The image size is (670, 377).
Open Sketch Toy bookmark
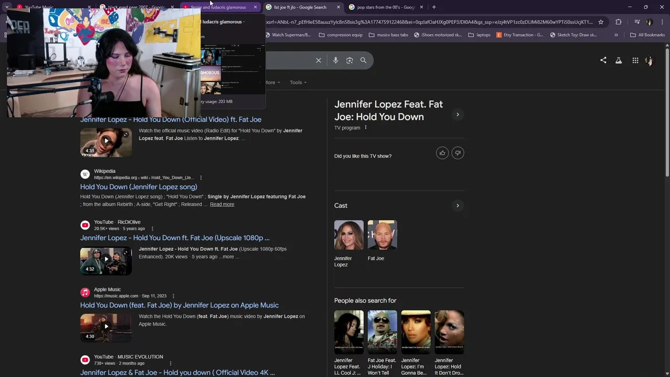click(574, 35)
